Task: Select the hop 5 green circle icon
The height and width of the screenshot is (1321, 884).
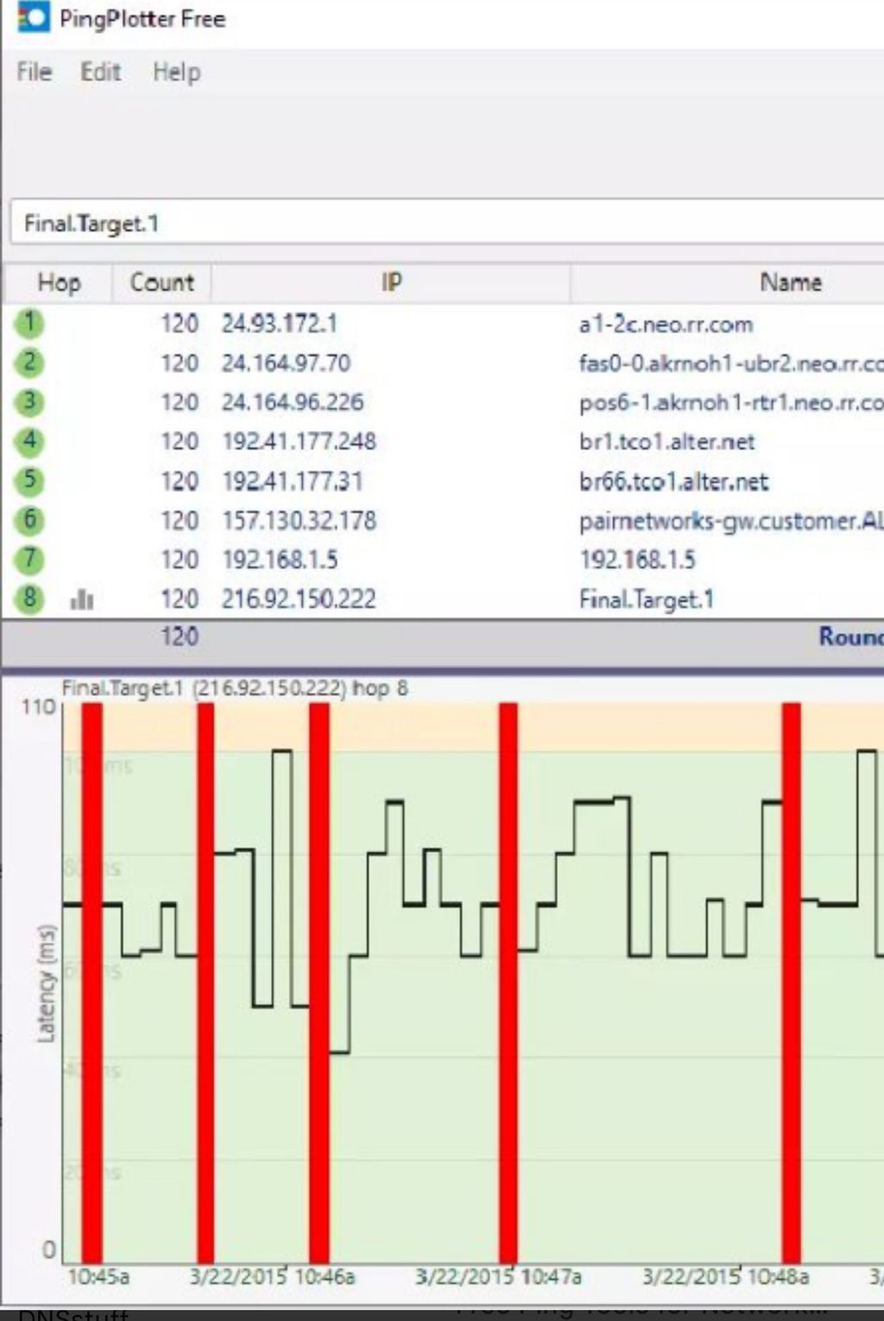Action: click(29, 480)
